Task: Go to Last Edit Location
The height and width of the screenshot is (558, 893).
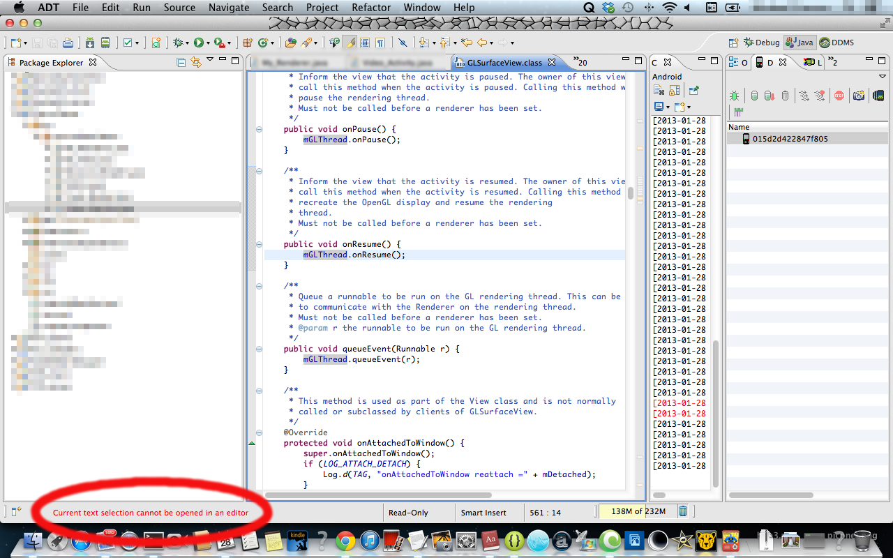Action: pos(467,43)
